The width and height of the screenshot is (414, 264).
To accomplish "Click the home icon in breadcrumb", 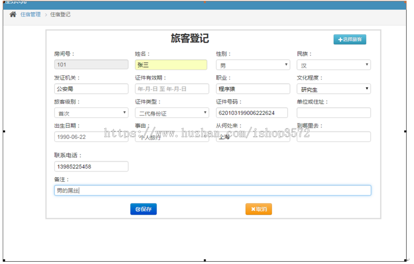I will (x=13, y=15).
